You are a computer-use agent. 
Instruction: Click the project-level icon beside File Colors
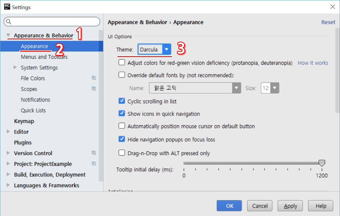(x=94, y=78)
